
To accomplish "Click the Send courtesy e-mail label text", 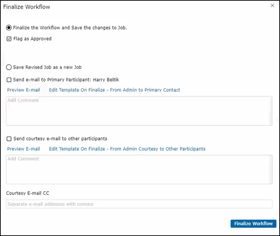I will tap(60, 139).
